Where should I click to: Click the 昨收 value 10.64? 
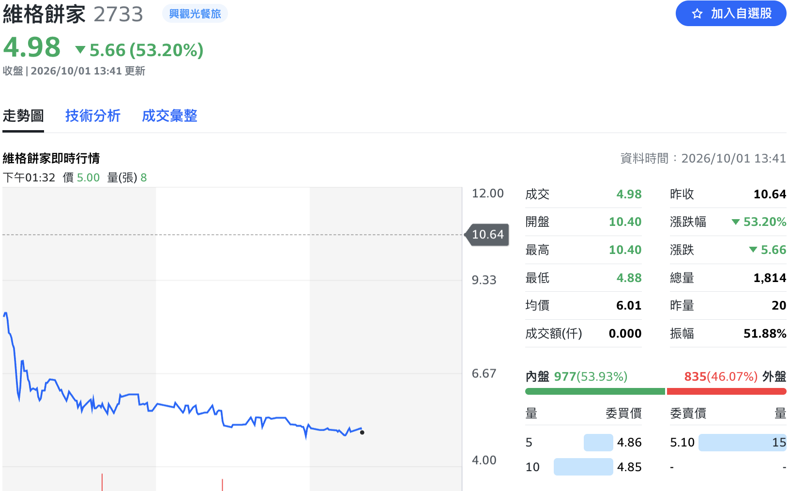click(x=770, y=194)
